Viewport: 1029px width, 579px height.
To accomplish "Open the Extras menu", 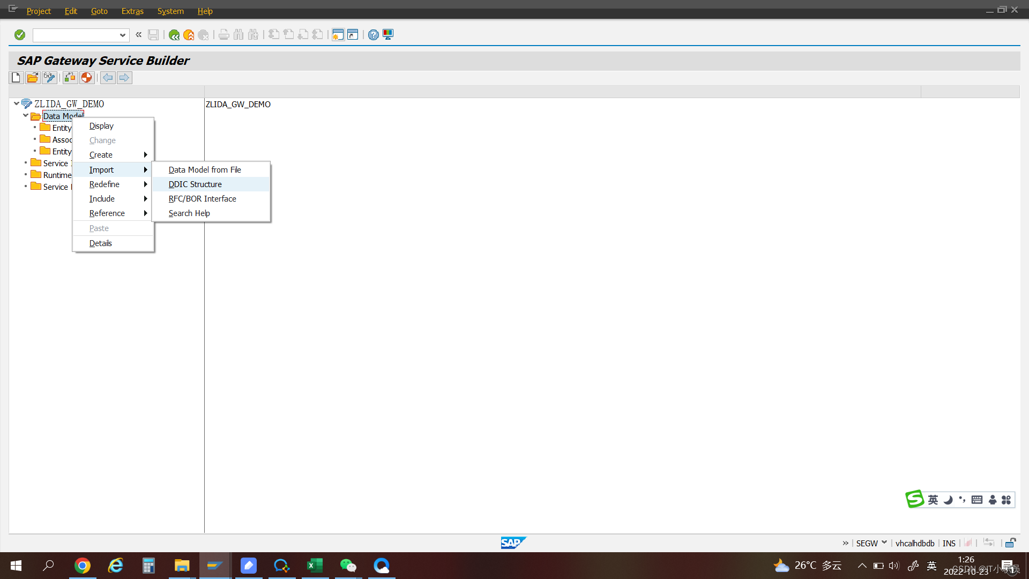I will point(132,11).
